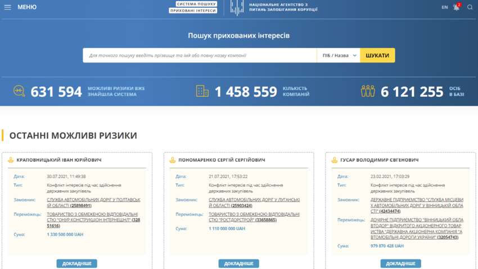Click scales icon beside Гусар Володимир Євгенович
This screenshot has height=269, width=478.
[335, 160]
